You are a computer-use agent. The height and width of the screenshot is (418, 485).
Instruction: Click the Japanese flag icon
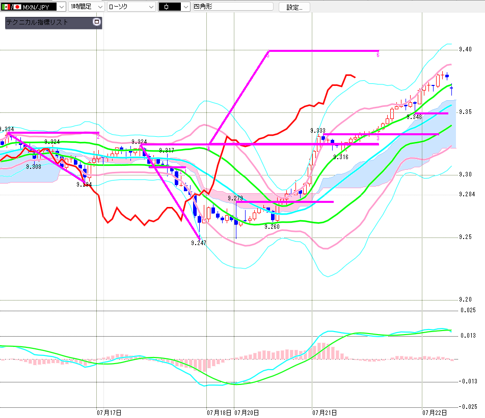click(17, 7)
